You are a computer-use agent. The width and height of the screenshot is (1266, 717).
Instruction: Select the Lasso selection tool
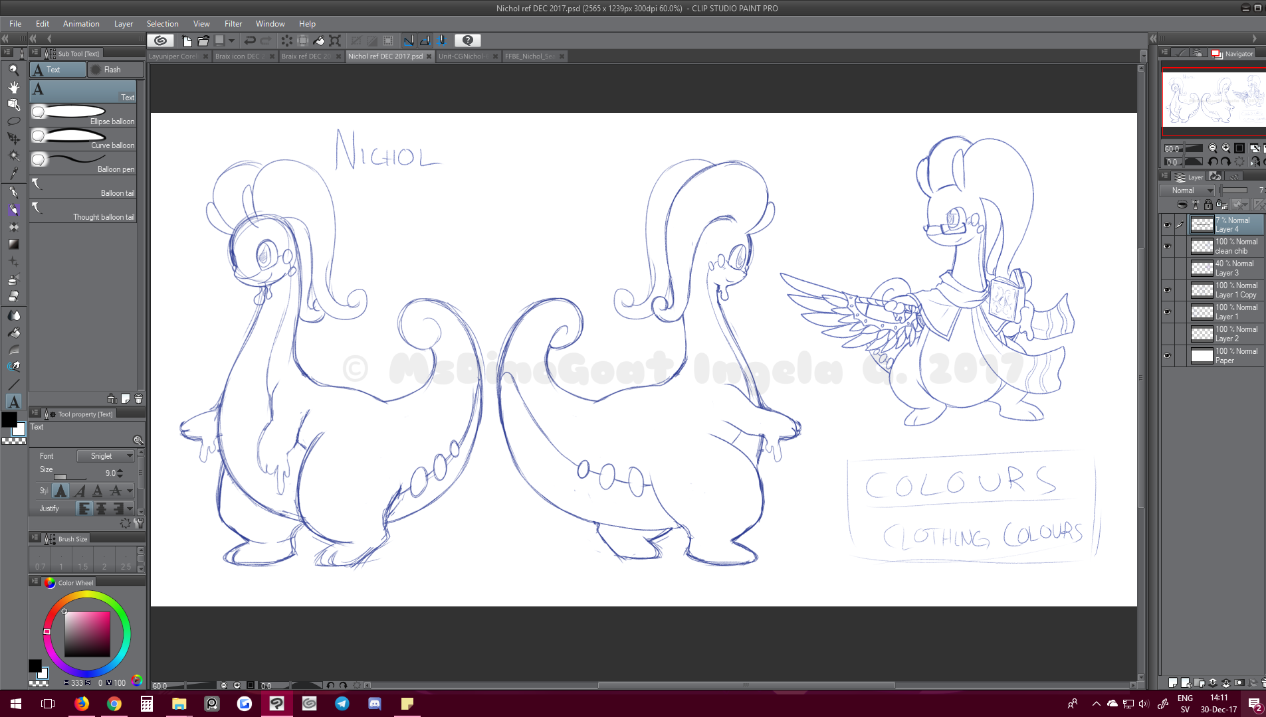pos(13,121)
